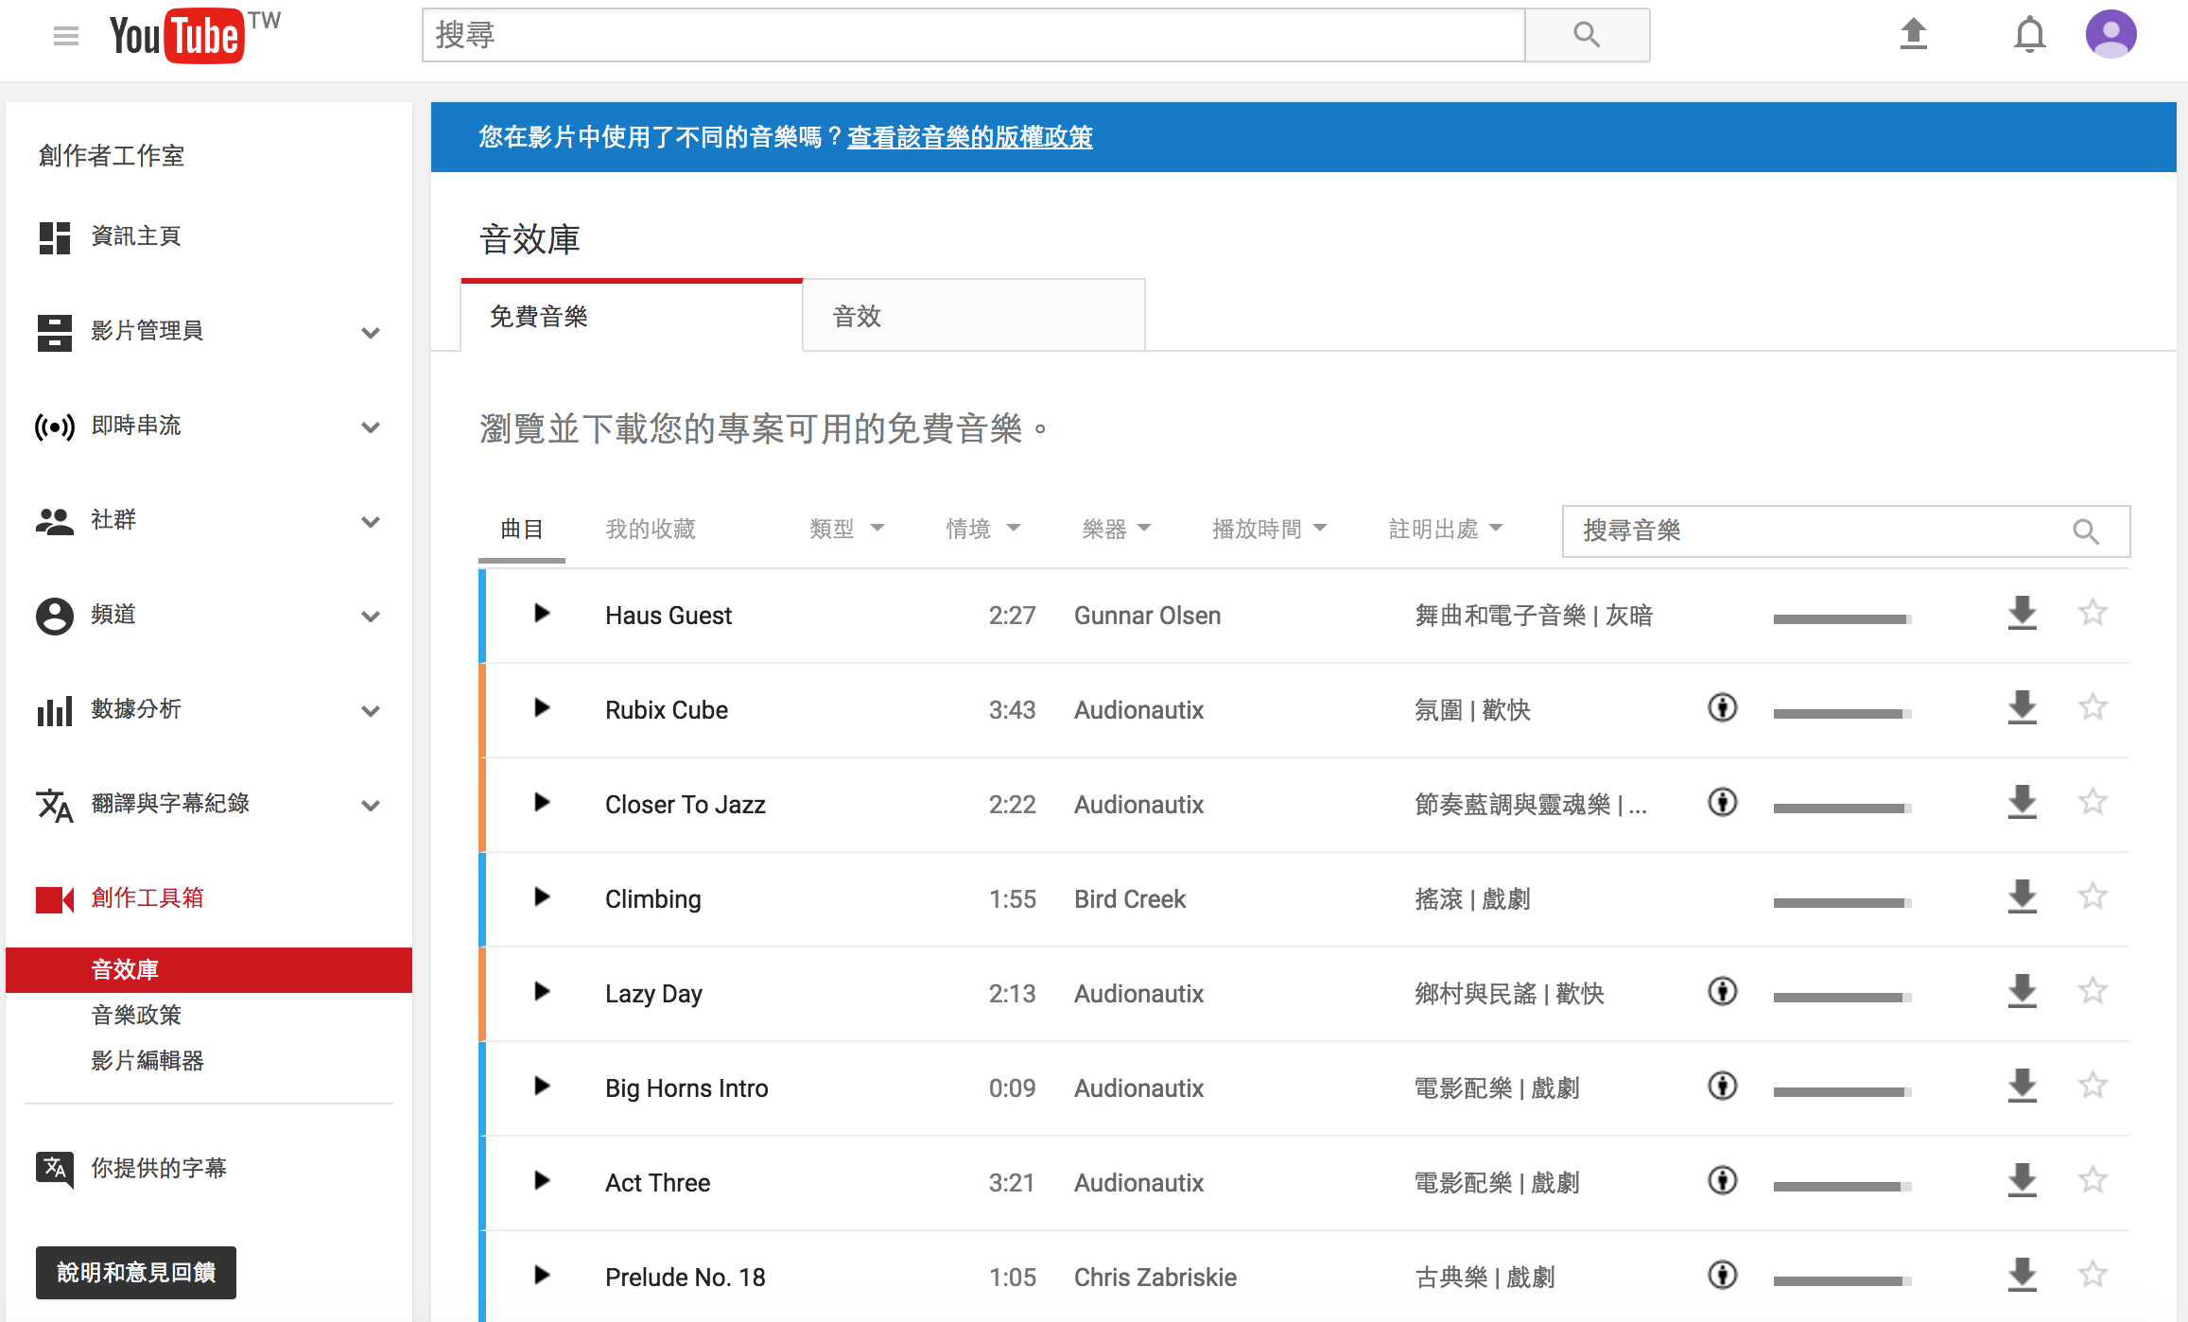Download the Rubix Cube track
Screen dimensions: 2188x1322
(2023, 708)
